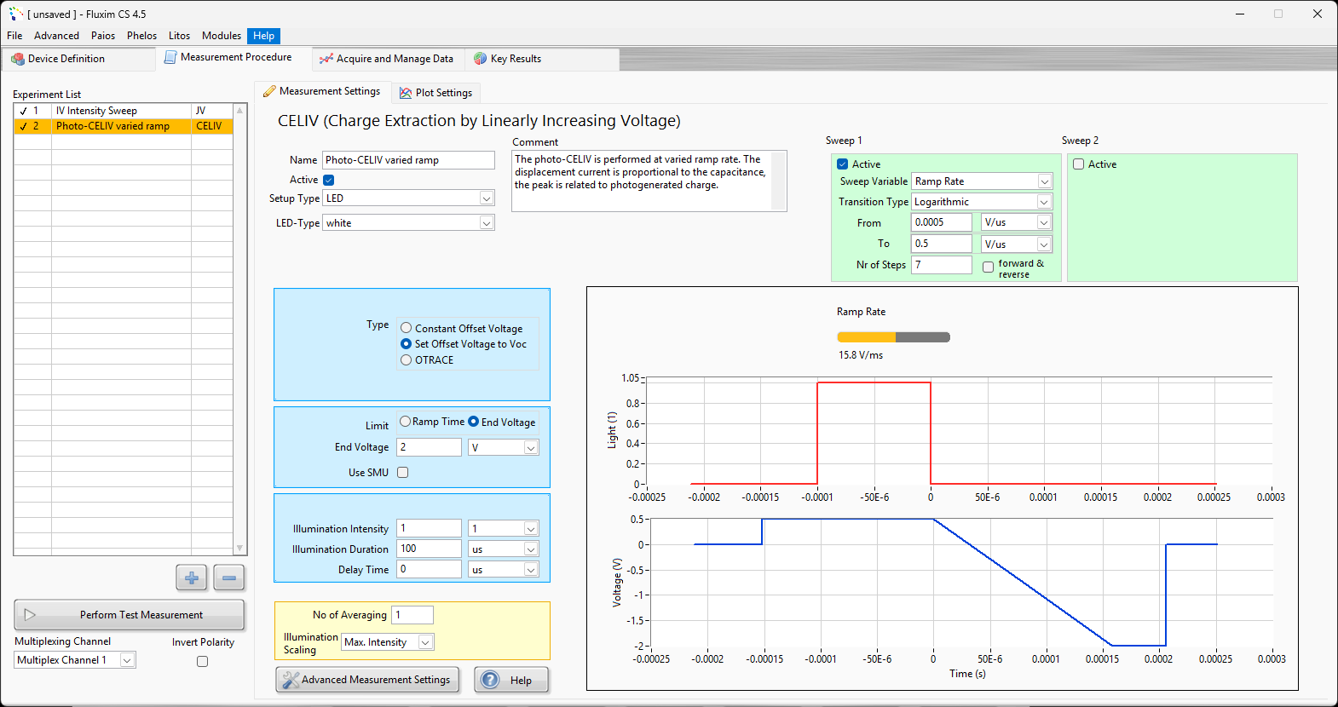The width and height of the screenshot is (1338, 707).
Task: Click the pencil icon on Measurement Settings
Action: [x=269, y=91]
